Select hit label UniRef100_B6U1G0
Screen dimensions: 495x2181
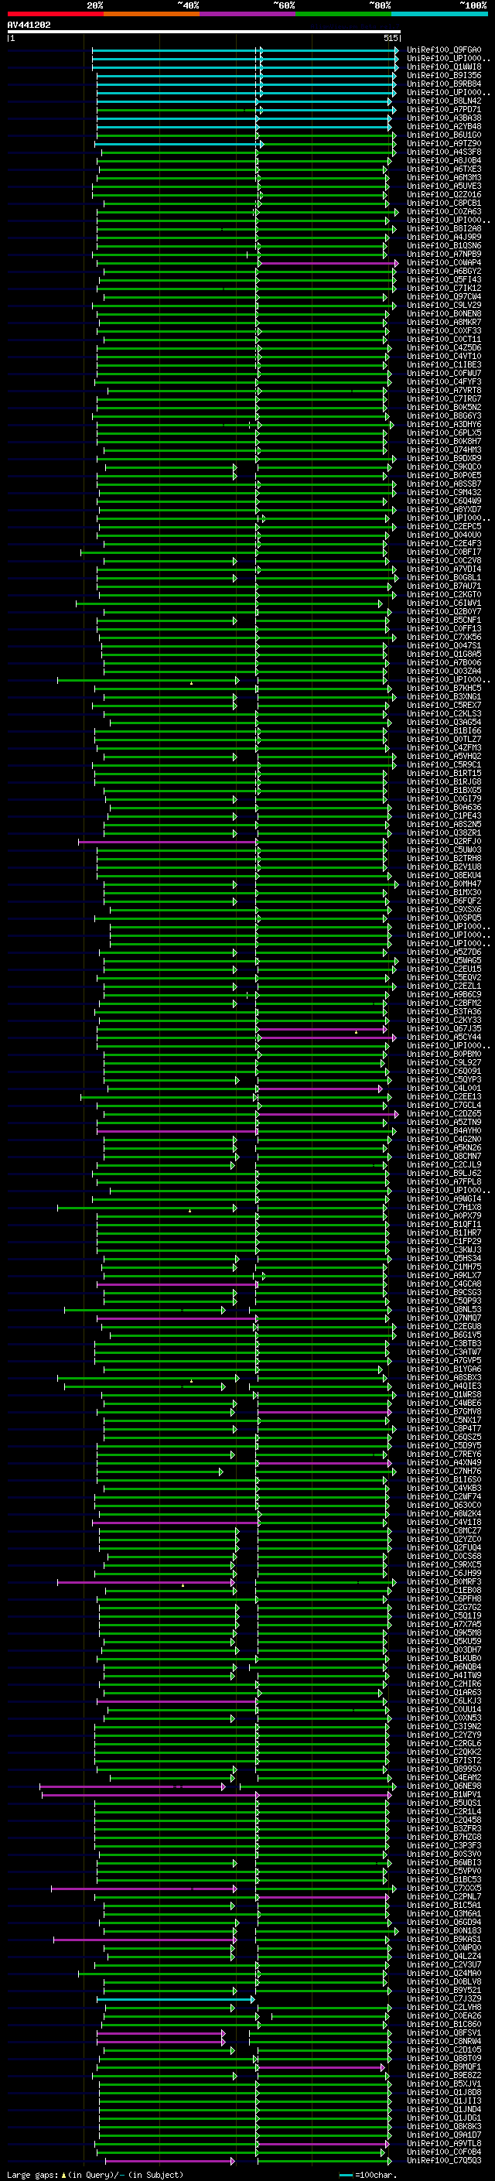point(444,135)
